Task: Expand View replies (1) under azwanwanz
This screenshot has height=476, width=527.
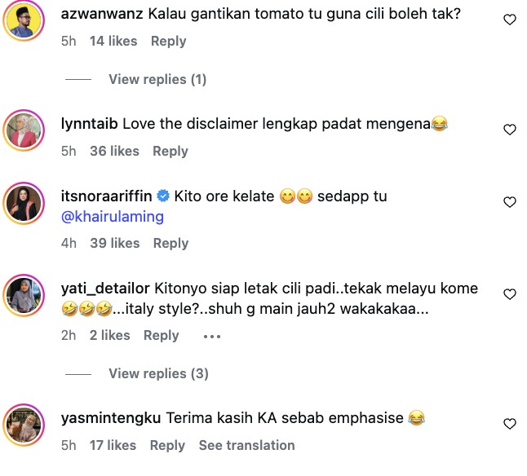Action: point(157,80)
